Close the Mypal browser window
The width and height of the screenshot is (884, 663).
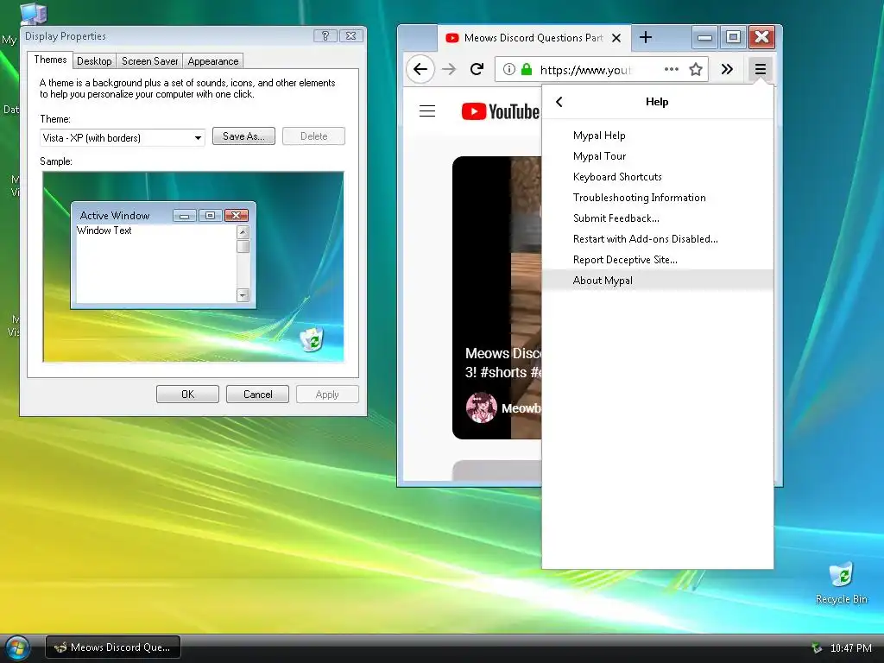[761, 38]
